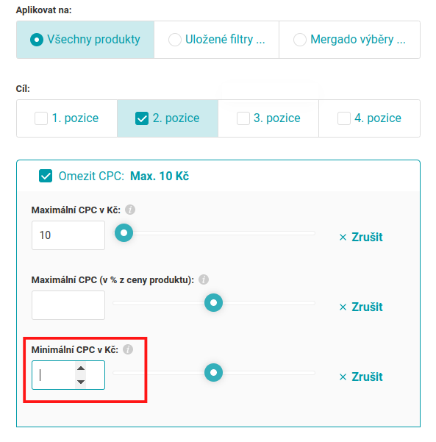Click info icon beside Minimální CPC v Kč
Image resolution: width=436 pixels, height=442 pixels.
coord(128,349)
